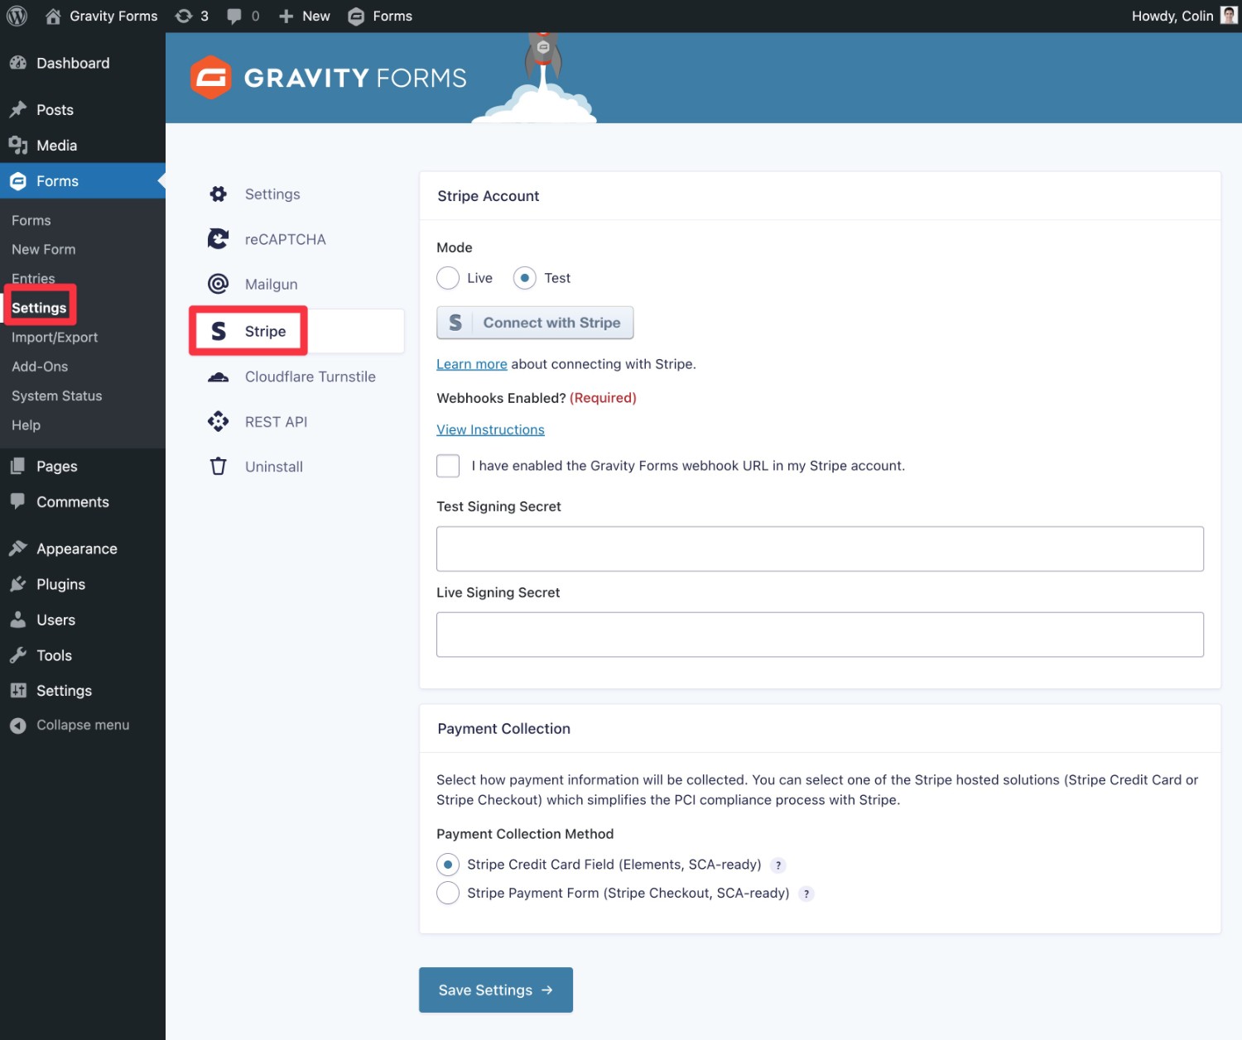Click the Appearance brush icon

[x=18, y=549]
